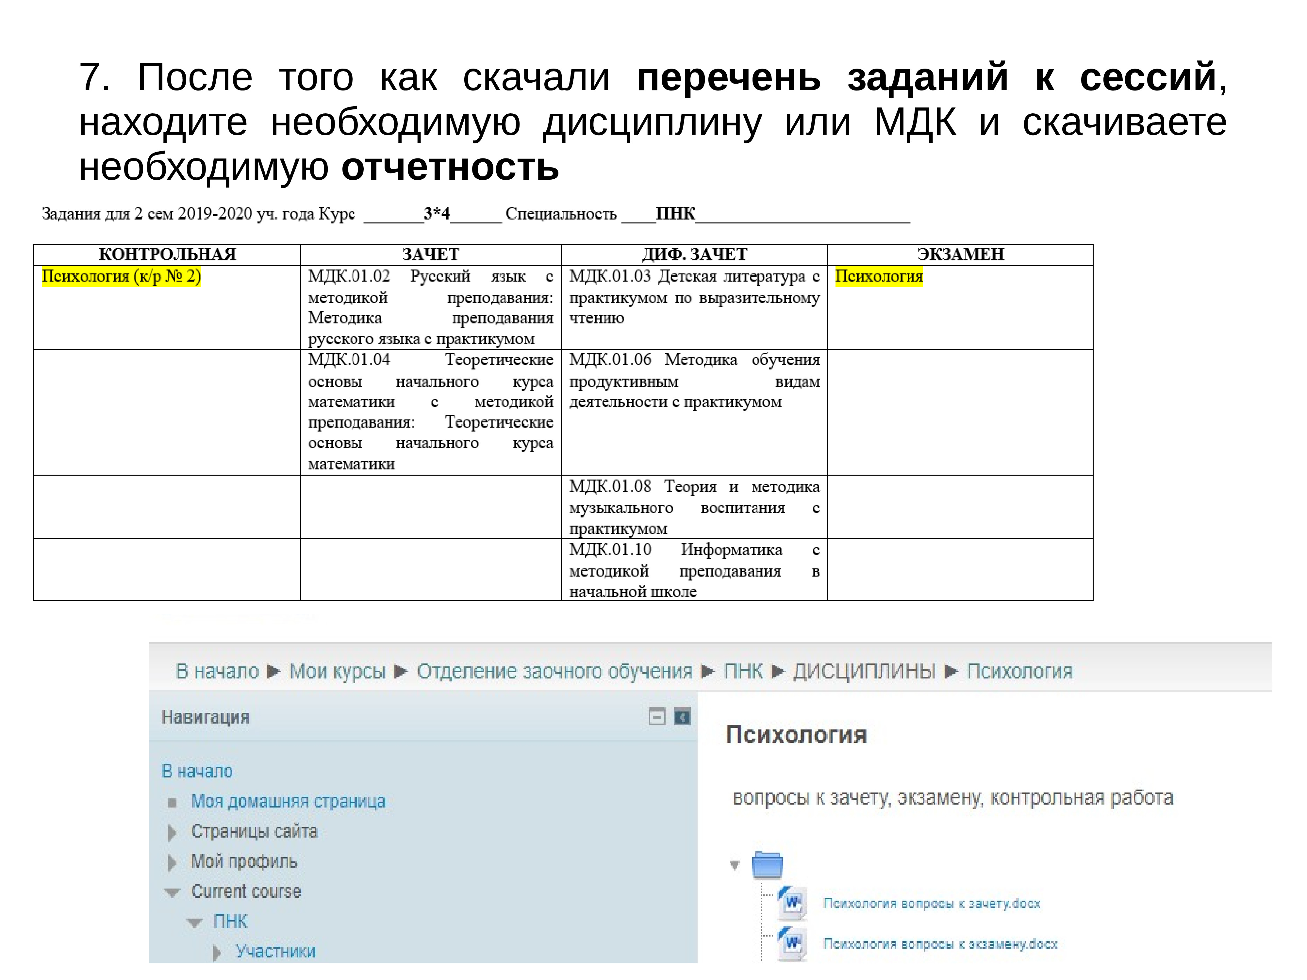Viewport: 1307px width, 980px height.
Task: Open the folder icon in the Психология section
Action: 767,865
